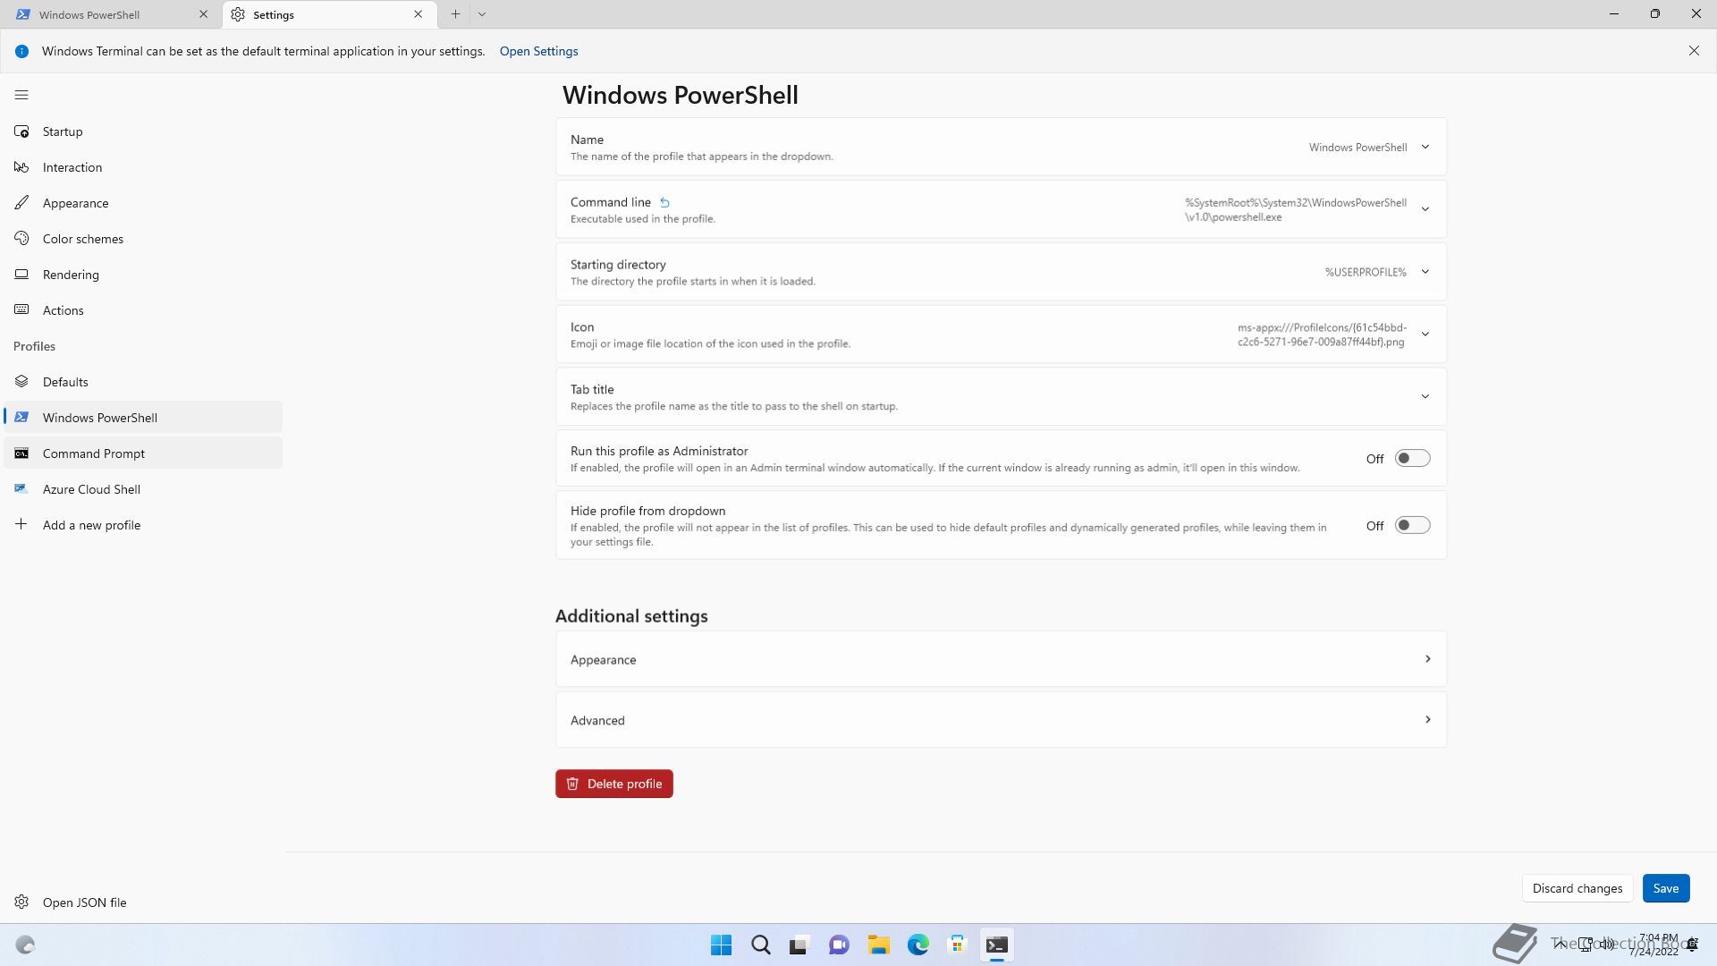Open the hamburger navigation menu
Viewport: 1717px width, 966px height.
tap(21, 95)
